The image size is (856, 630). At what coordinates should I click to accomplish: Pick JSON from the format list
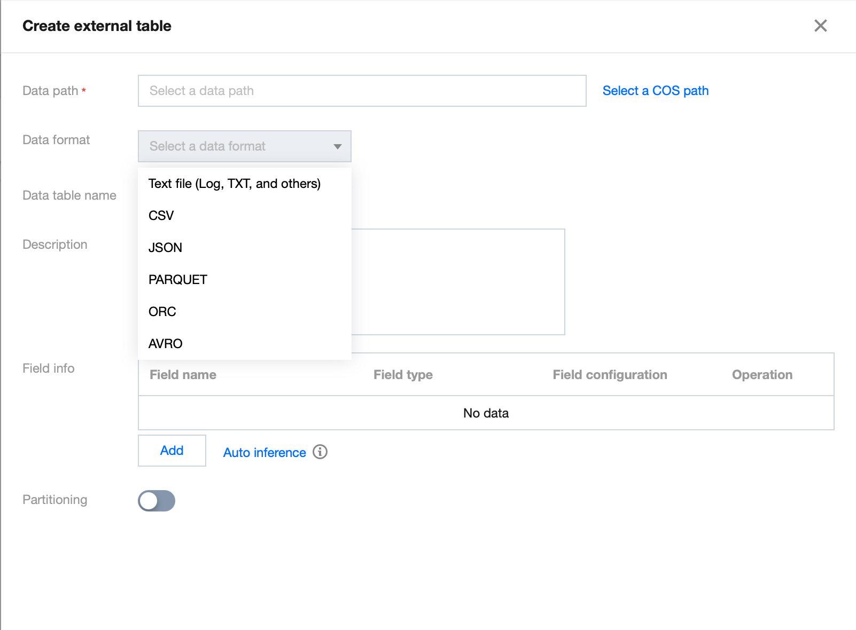point(166,248)
